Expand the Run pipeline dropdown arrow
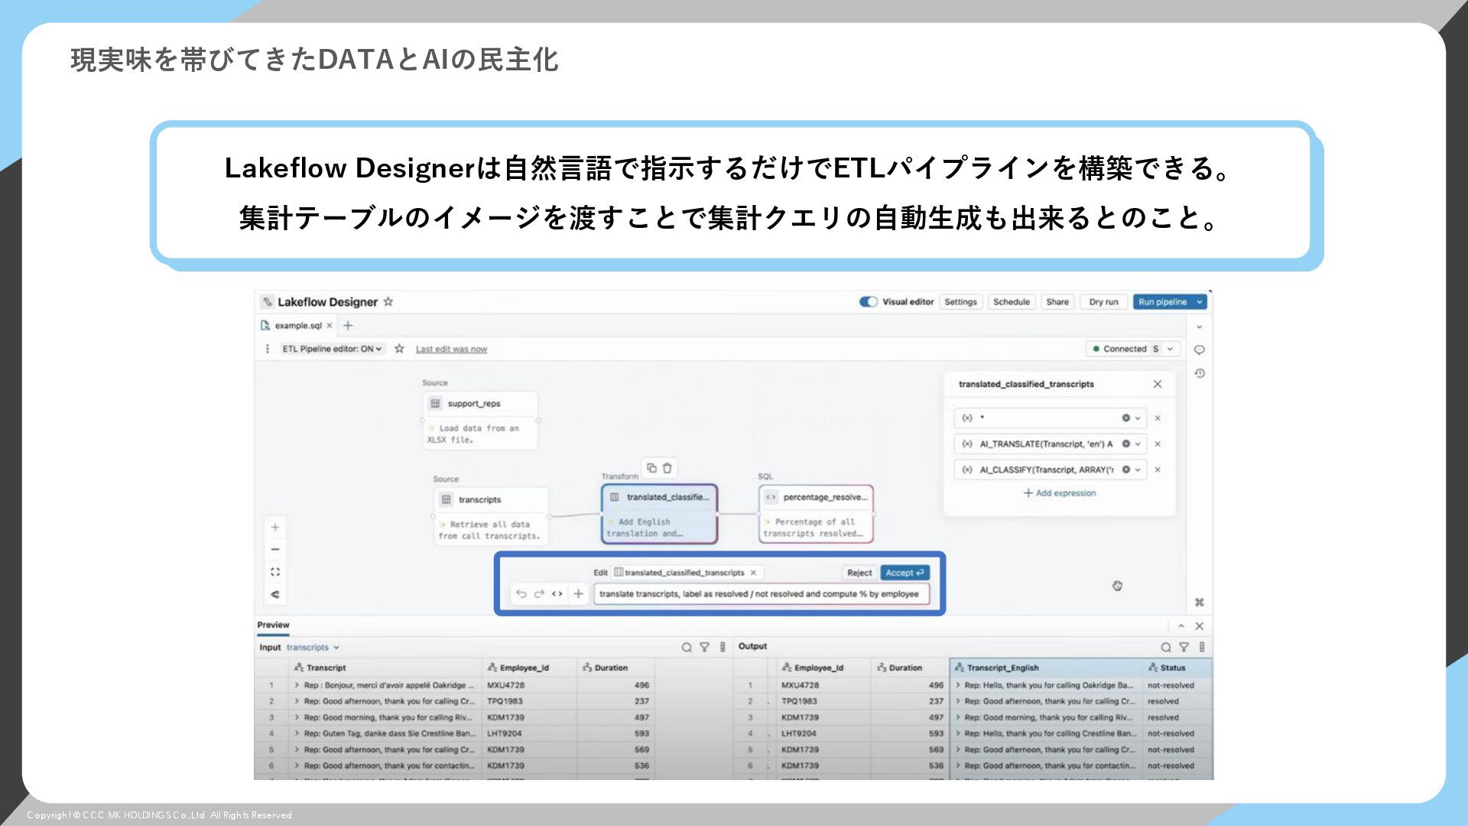Viewport: 1468px width, 826px height. pos(1200,302)
